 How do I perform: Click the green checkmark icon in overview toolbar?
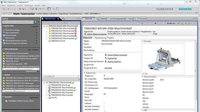190,23
